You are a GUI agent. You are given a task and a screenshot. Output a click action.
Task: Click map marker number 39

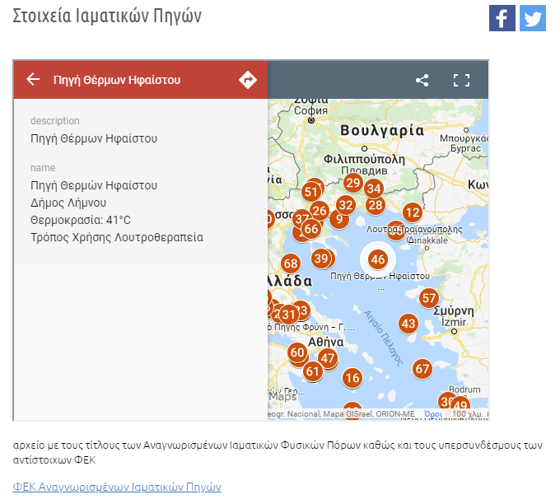321,258
